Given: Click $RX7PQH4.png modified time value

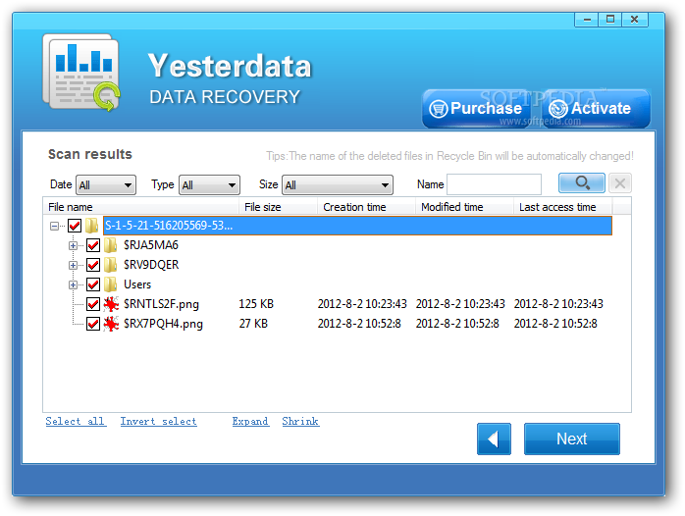Looking at the screenshot, I should tap(457, 324).
